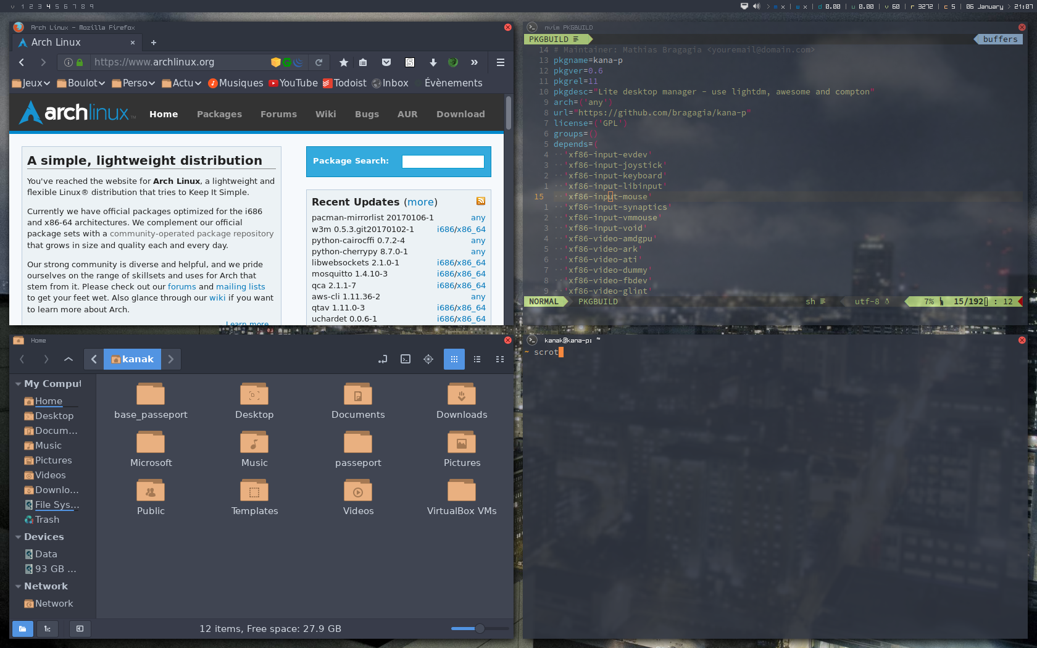Hide the sidebar via status bar button
The height and width of the screenshot is (648, 1037).
80,629
